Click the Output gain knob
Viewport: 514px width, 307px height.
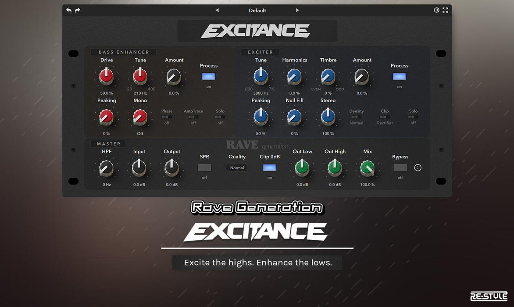171,168
